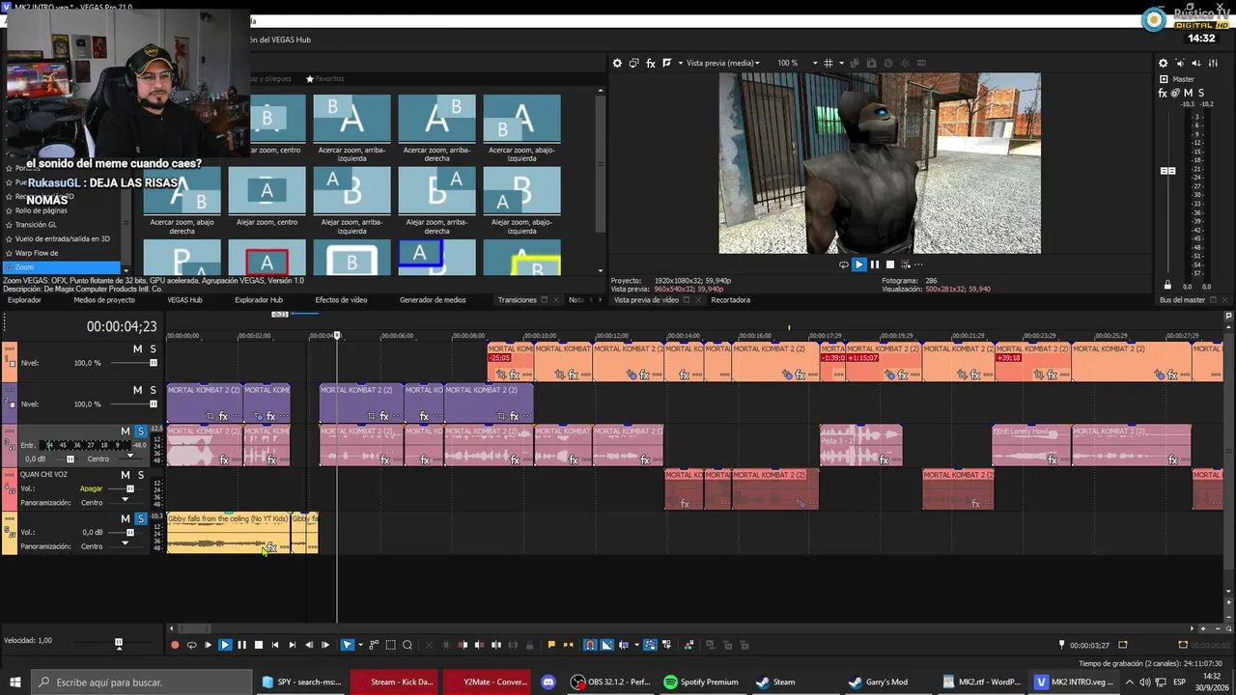1236x695 pixels.
Task: Switch to the Efectos de vídeo tab
Action: point(341,300)
